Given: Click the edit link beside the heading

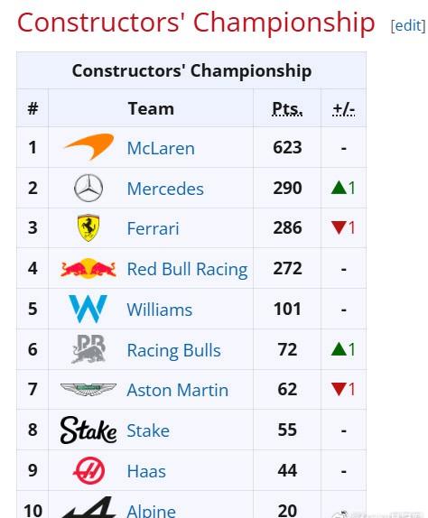Looking at the screenshot, I should [x=408, y=25].
